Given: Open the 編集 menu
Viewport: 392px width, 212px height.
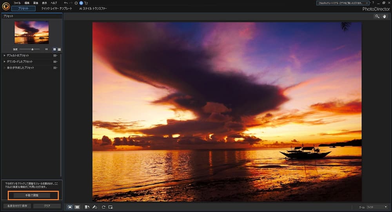Looking at the screenshot, I should tap(27, 3).
